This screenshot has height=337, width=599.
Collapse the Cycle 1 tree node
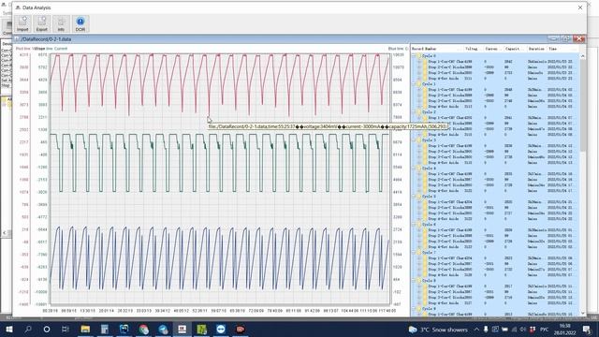(x=414, y=84)
